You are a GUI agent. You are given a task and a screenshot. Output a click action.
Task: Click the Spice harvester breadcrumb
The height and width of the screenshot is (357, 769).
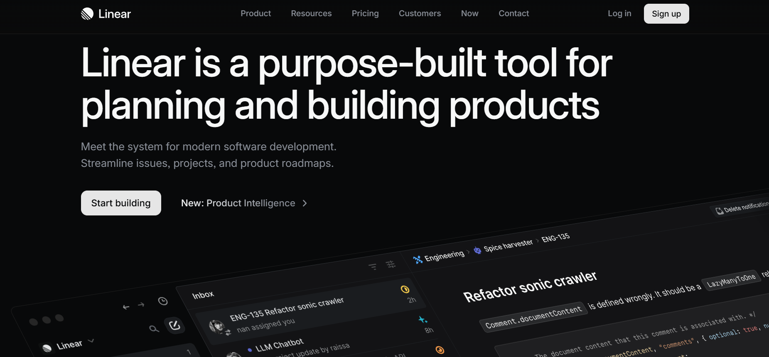508,245
